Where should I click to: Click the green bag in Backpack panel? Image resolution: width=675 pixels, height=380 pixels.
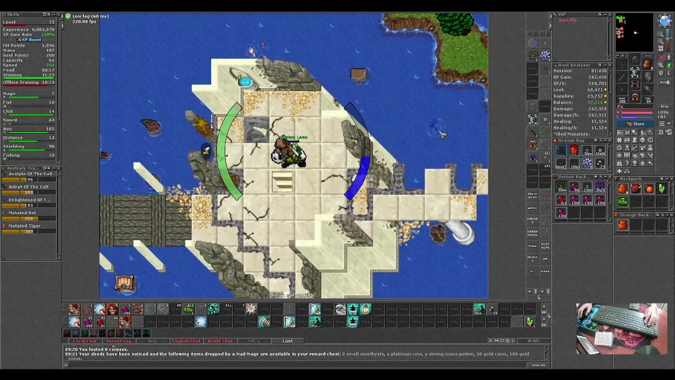click(623, 202)
